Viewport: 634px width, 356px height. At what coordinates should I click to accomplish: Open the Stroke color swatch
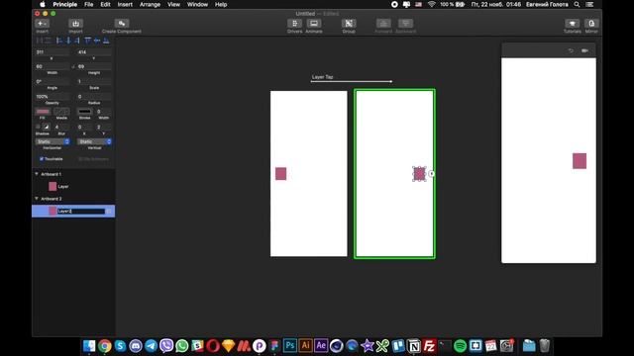[84, 112]
